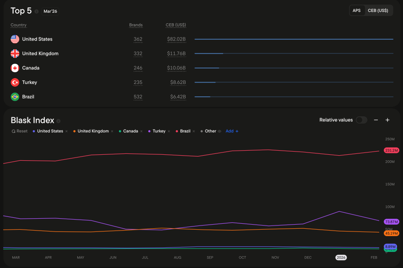Sort by the CEB (US$) column header
Screen dimensions: 403x268
176,25
